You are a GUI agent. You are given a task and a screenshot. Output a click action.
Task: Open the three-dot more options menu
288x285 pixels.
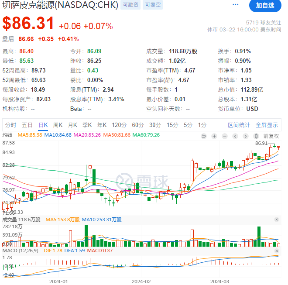coord(235,4)
